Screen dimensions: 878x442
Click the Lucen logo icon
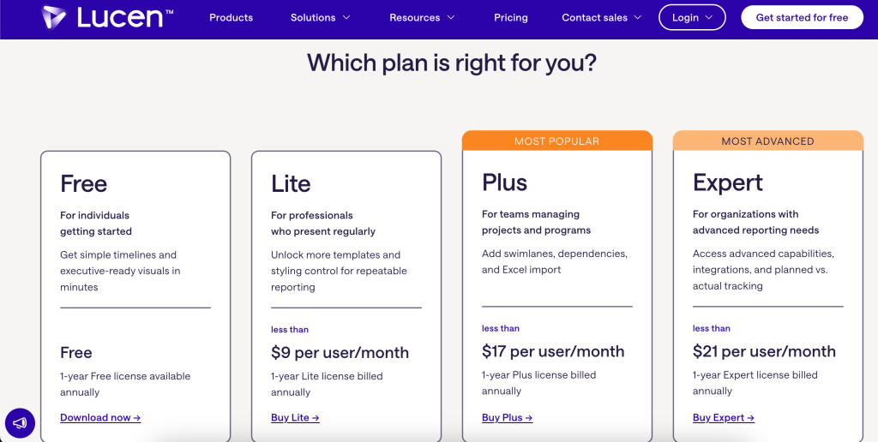pyautogui.click(x=54, y=17)
